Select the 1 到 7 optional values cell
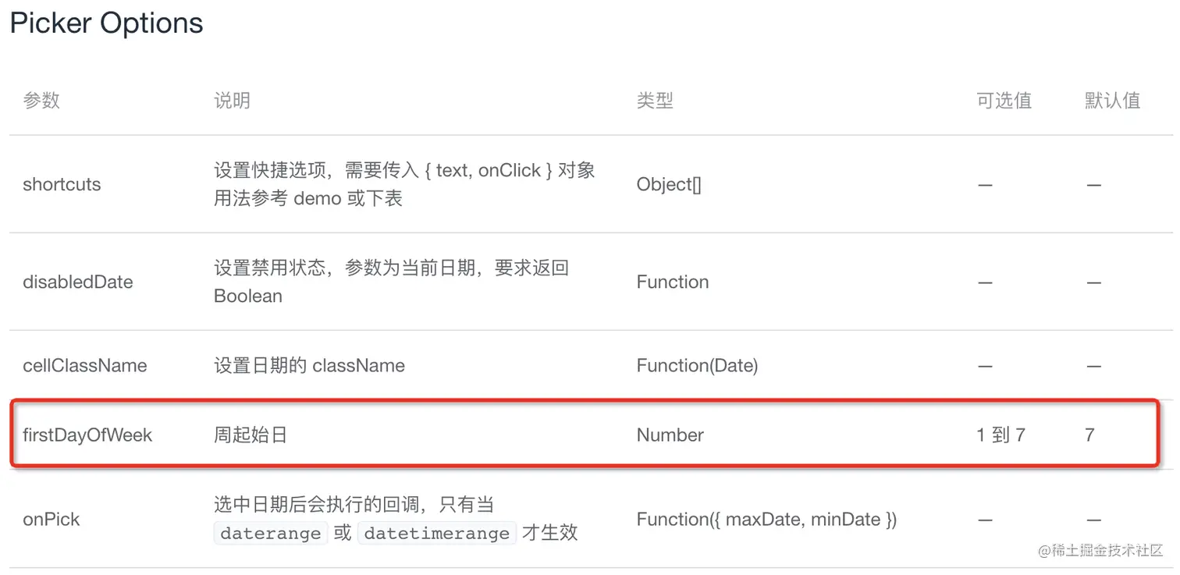 1001,435
